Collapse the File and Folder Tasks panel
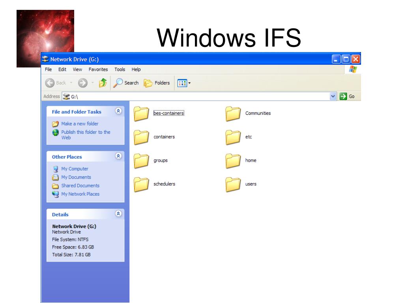 pos(118,111)
